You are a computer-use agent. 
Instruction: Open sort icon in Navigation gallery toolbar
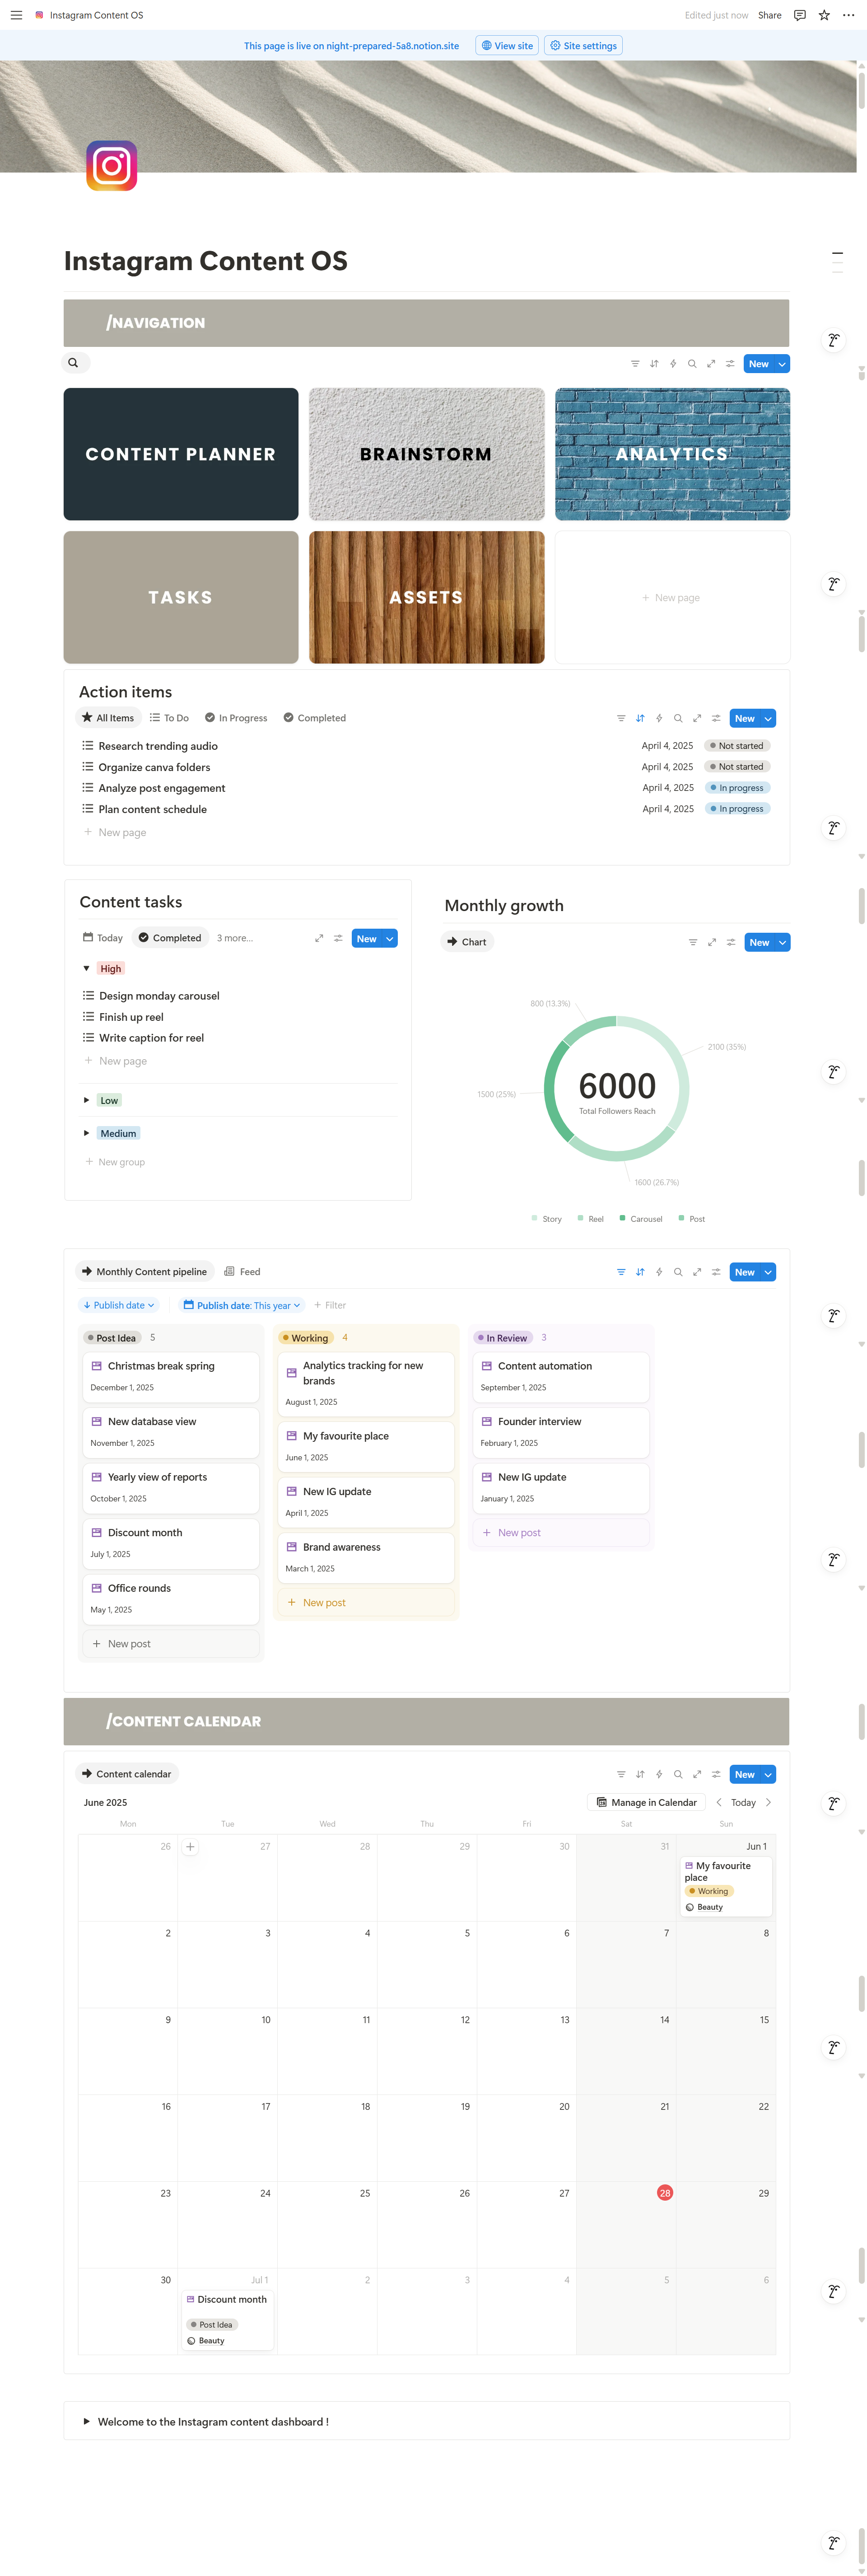[654, 364]
